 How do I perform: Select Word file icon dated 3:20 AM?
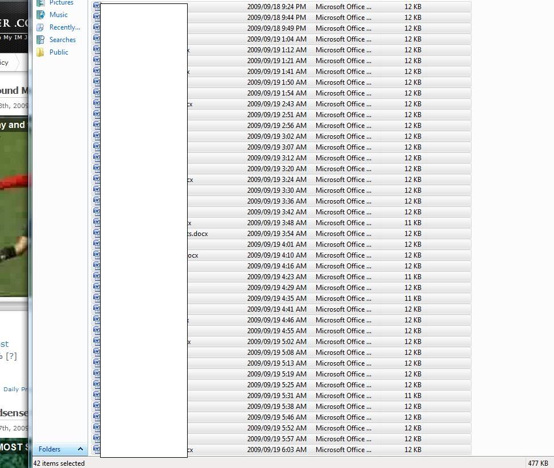[x=96, y=168]
